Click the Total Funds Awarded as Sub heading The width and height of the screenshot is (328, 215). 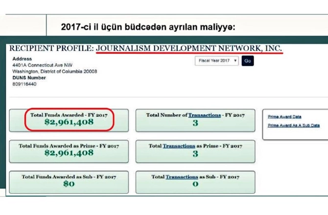click(x=69, y=177)
